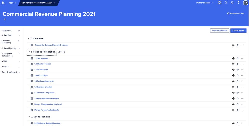The height and width of the screenshot is (126, 249).
Task: Open info icon for 1.3 Channel Plan
Action: [233, 70]
